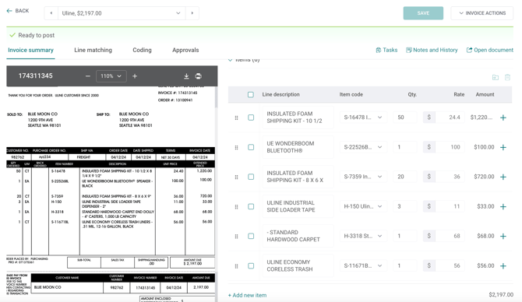Zoom out the document with minus icon

[x=88, y=76]
